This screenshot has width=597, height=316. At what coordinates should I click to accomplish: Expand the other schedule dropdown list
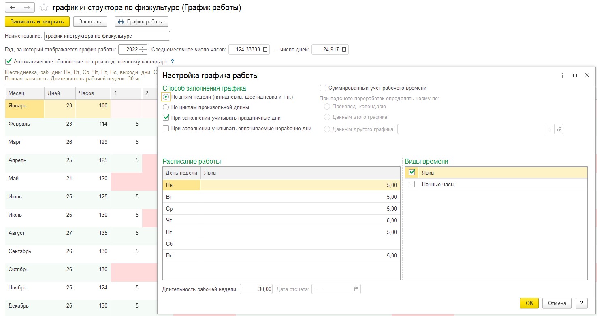point(550,129)
